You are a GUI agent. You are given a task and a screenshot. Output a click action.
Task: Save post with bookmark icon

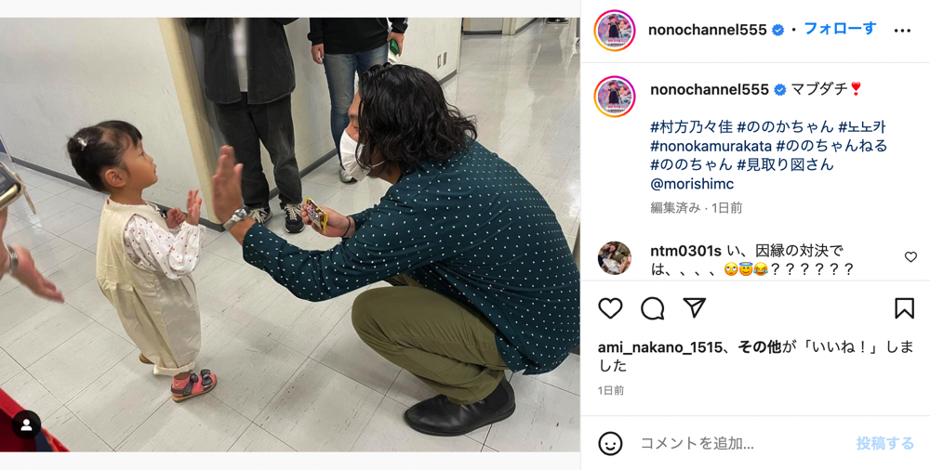(904, 308)
